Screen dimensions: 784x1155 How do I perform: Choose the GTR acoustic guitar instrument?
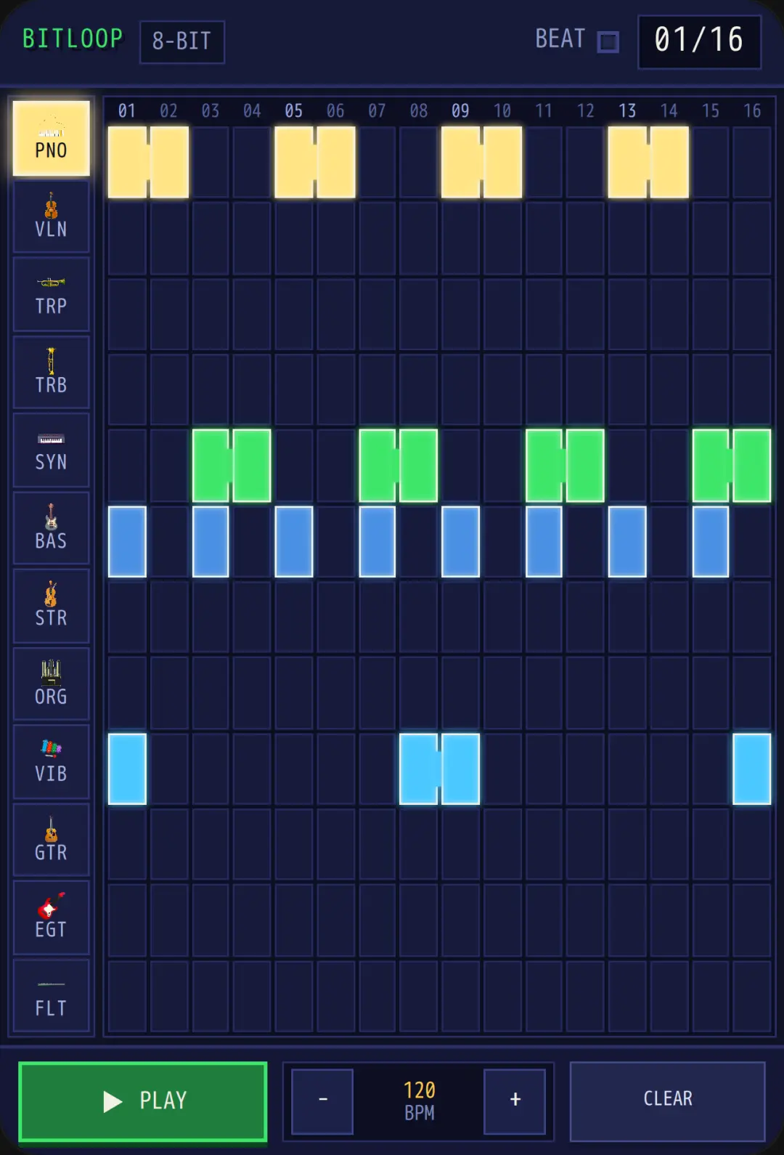point(51,840)
